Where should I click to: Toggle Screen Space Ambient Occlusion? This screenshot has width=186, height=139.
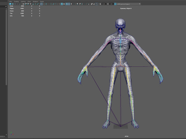click(x=77, y=4)
